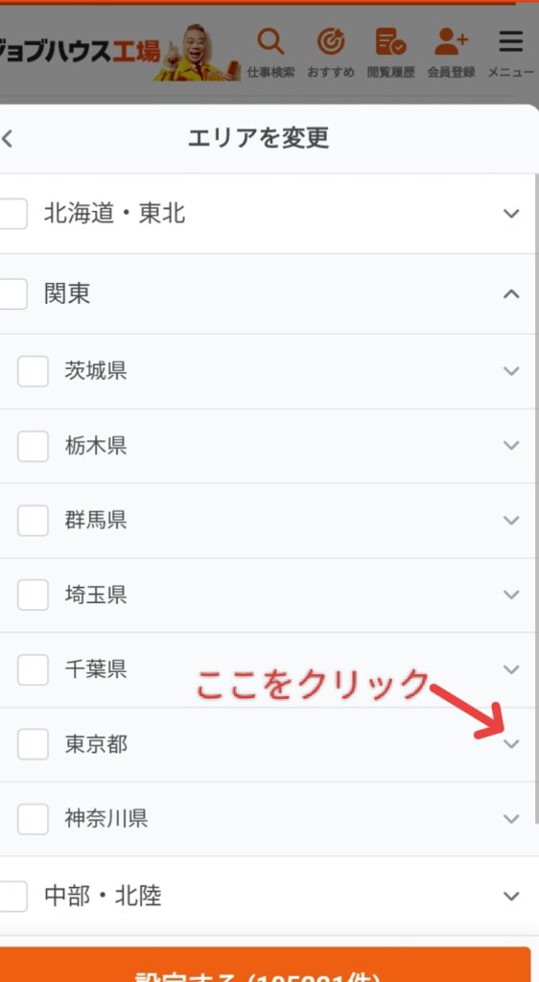Viewport: 539px width, 982px height.
Task: Select the 栃木県 row label
Action: click(x=96, y=446)
